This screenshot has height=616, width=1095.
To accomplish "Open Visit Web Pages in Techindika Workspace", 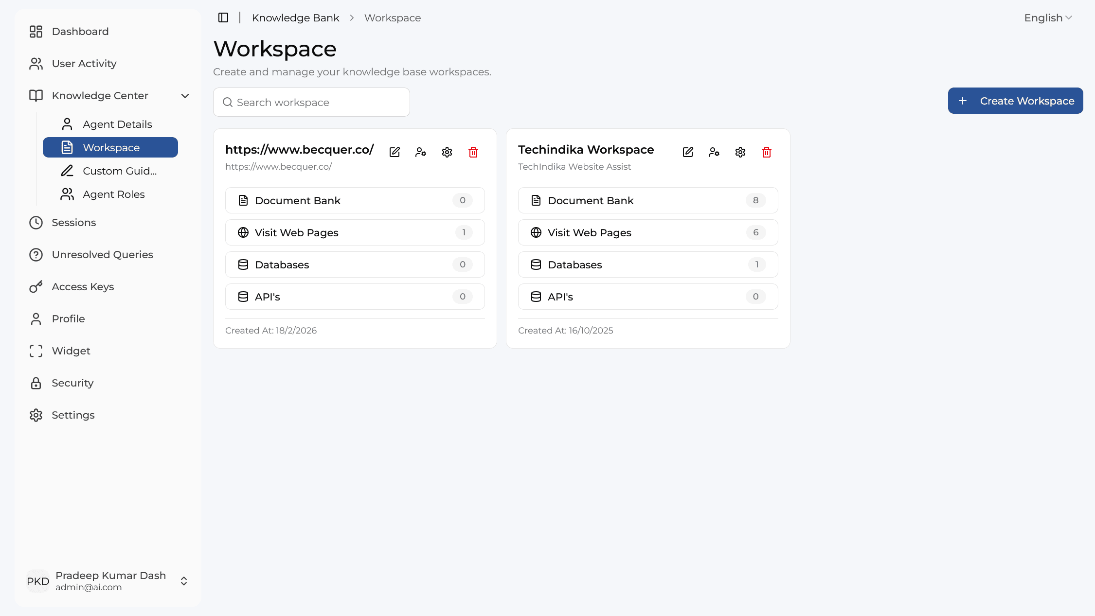I will coord(648,232).
